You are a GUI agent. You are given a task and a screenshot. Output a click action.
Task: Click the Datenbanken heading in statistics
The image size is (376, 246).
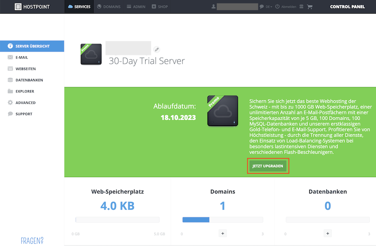coord(328,192)
